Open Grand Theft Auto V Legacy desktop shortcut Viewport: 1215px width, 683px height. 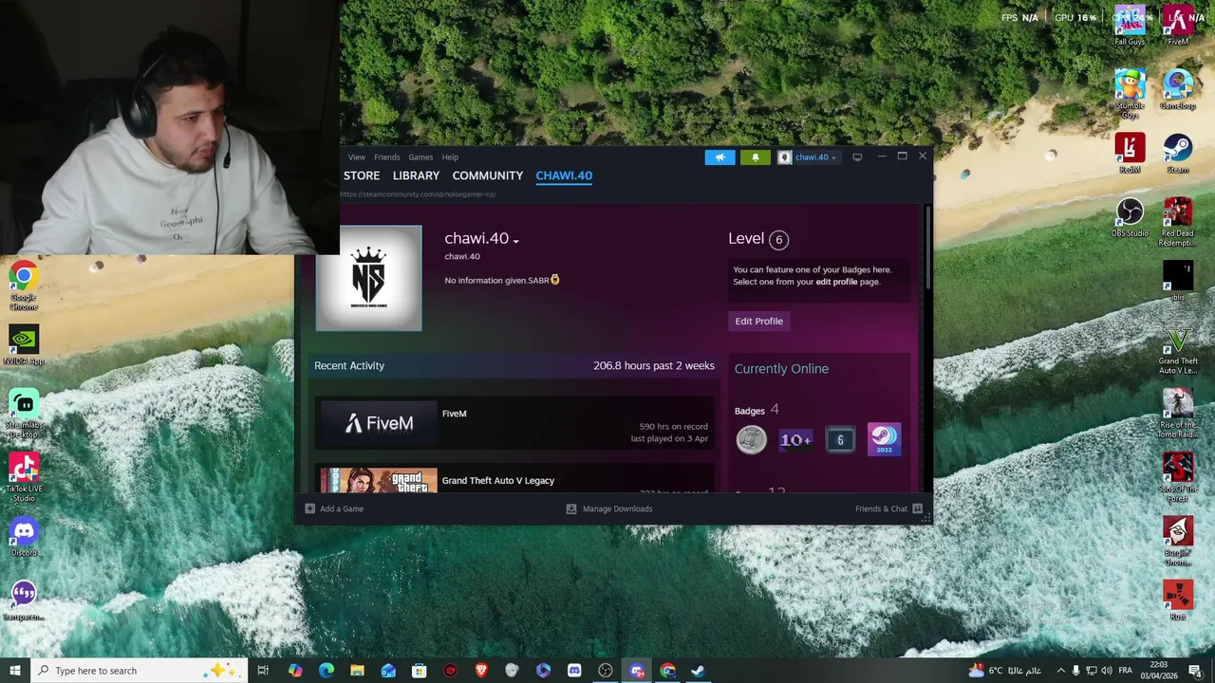[x=1178, y=350]
